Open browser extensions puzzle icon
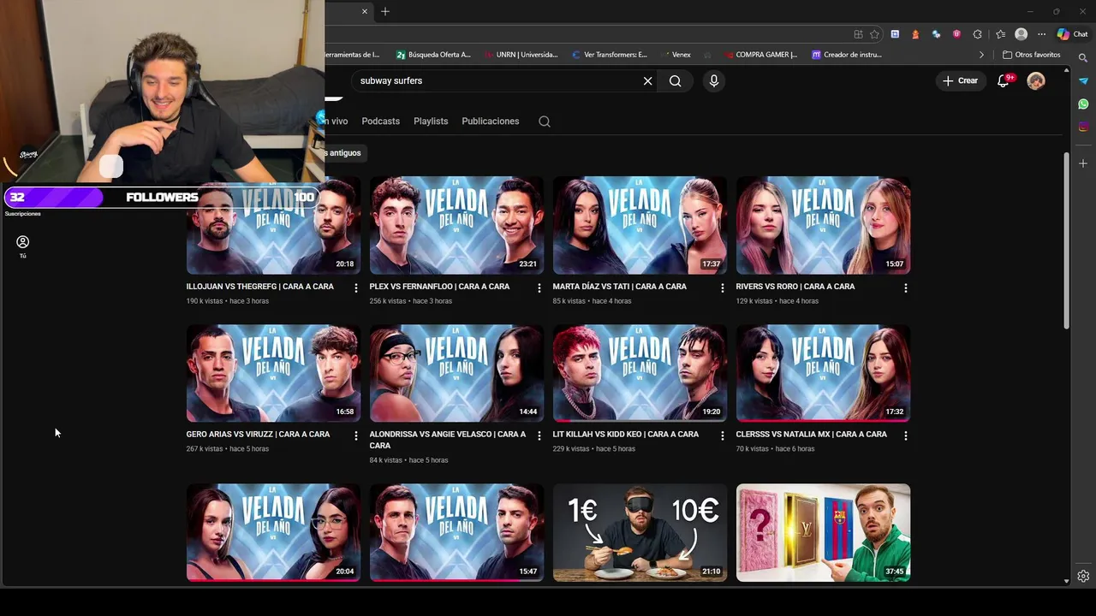Image resolution: width=1096 pixels, height=616 pixels. pos(977,34)
